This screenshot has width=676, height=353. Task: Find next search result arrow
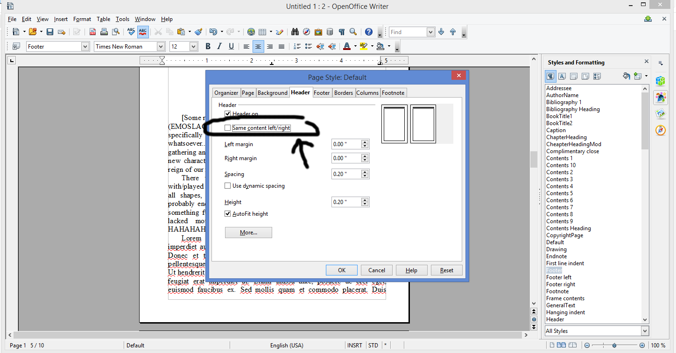[441, 32]
